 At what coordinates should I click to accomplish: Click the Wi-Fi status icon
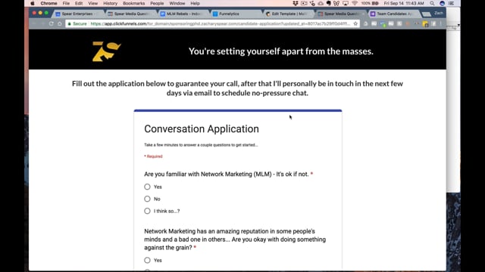(x=355, y=3)
